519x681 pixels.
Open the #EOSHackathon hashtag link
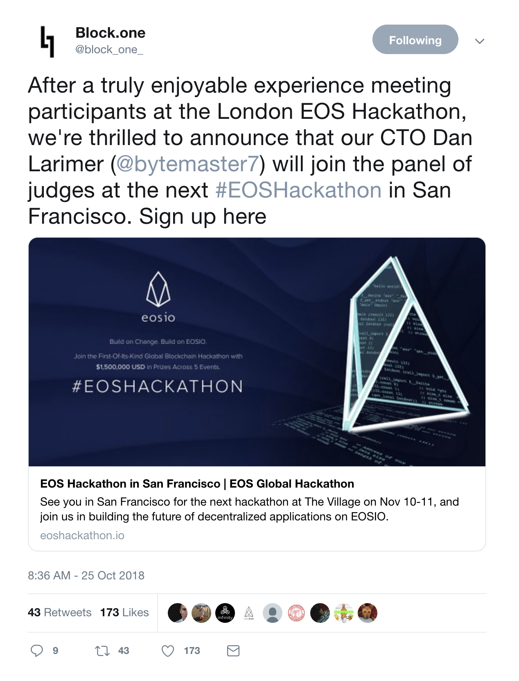click(298, 190)
